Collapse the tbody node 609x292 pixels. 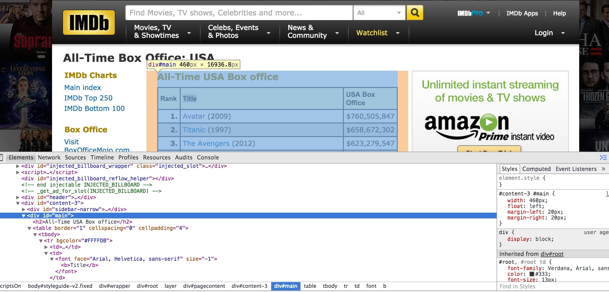click(x=35, y=234)
